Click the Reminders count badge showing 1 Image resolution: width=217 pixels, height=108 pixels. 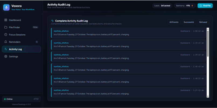tap(37, 42)
